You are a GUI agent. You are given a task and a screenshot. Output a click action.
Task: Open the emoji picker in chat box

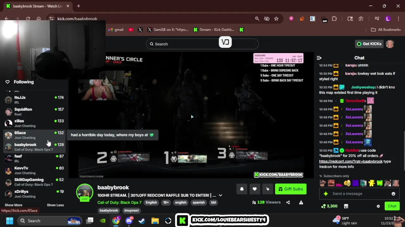tap(393, 194)
